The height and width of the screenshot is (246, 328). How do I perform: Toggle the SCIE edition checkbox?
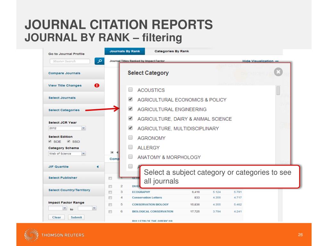(50, 141)
